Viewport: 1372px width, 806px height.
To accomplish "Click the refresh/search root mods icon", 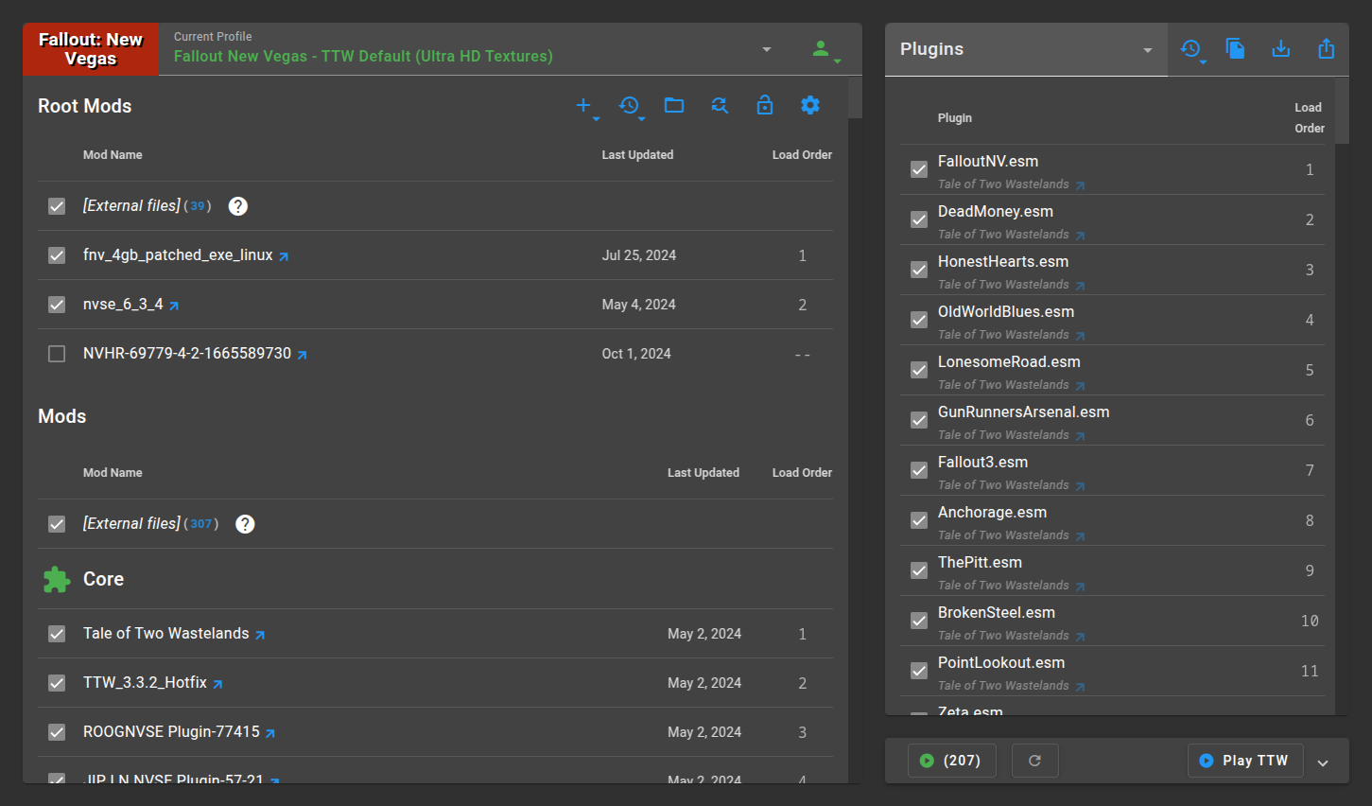I will (720, 105).
